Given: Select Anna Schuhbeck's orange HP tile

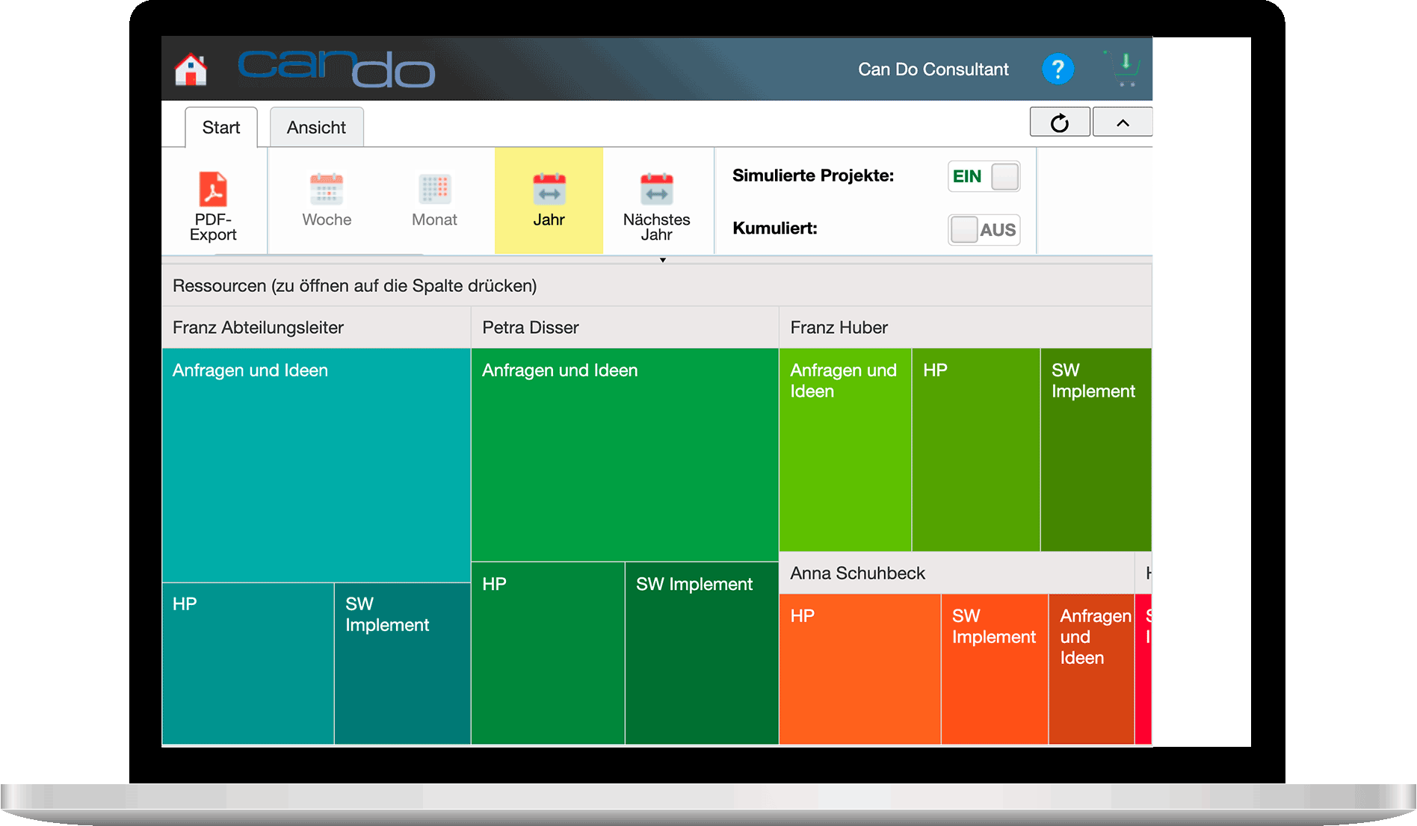Looking at the screenshot, I should 860,669.
